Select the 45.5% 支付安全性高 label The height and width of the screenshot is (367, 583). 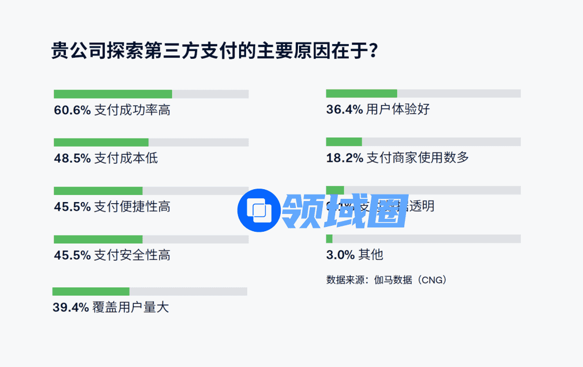coord(112,255)
